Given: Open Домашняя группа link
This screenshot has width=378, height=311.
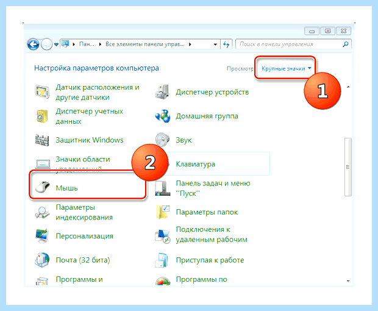Looking at the screenshot, I should 207,116.
